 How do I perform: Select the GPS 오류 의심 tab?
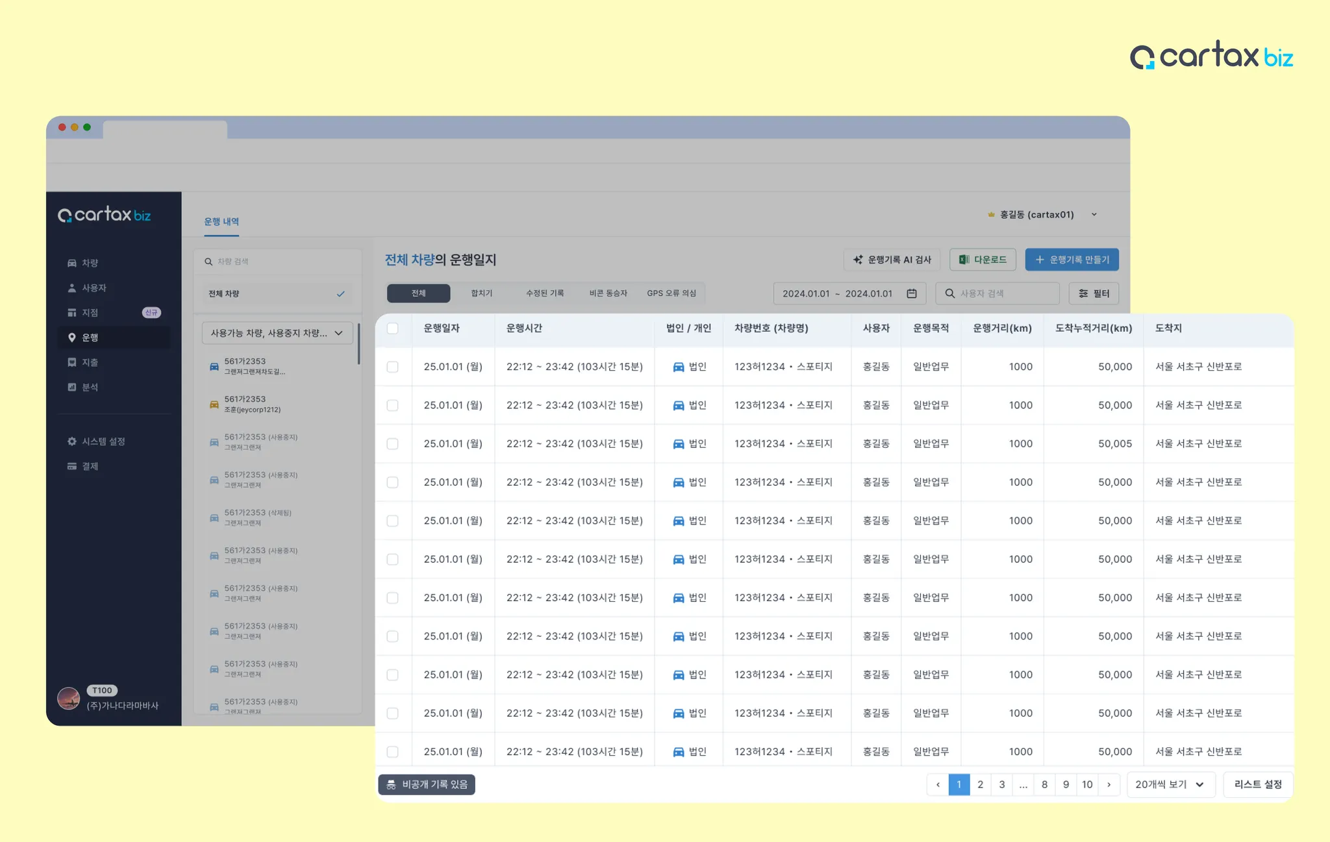click(671, 293)
